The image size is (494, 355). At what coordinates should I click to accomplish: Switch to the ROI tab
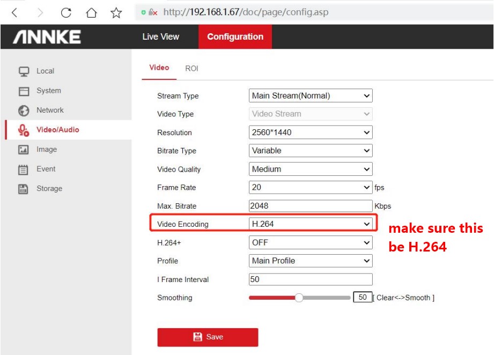[x=191, y=69]
